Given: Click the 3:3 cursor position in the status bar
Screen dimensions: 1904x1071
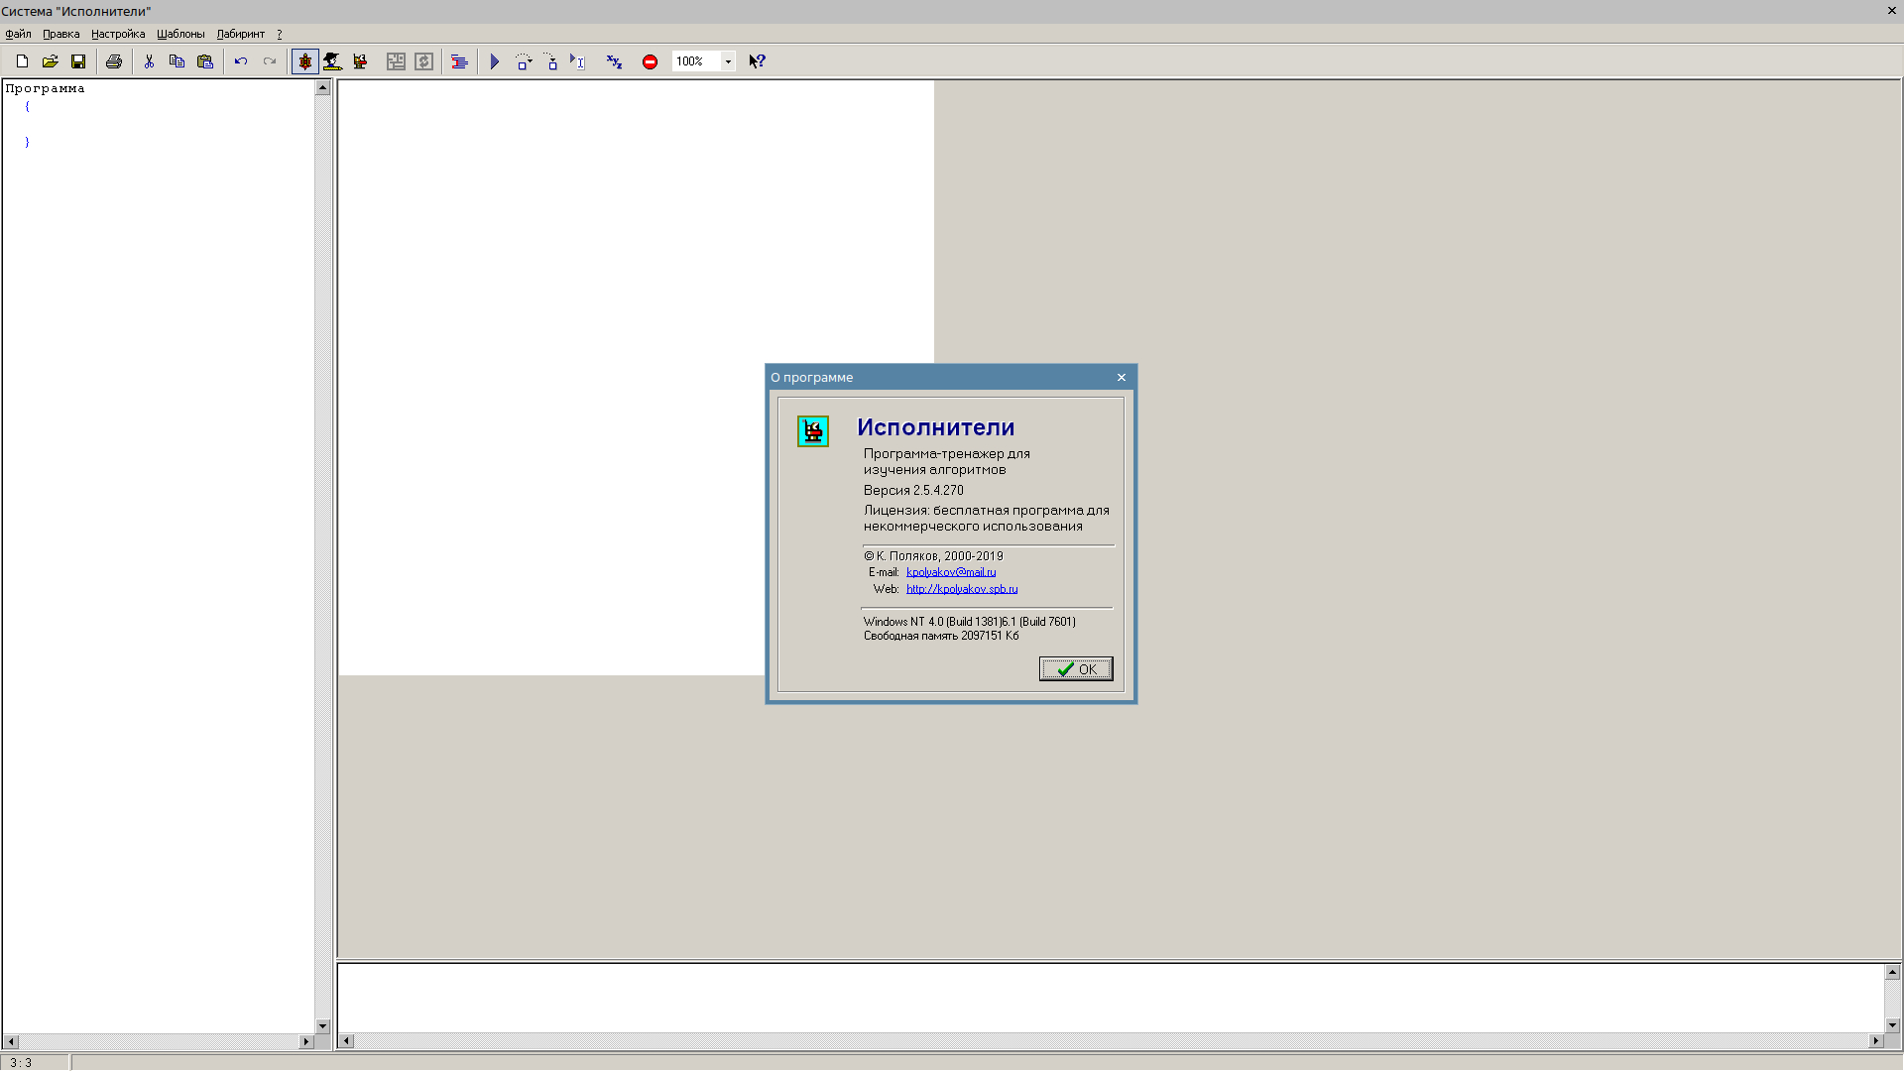Looking at the screenshot, I should coord(21,1063).
